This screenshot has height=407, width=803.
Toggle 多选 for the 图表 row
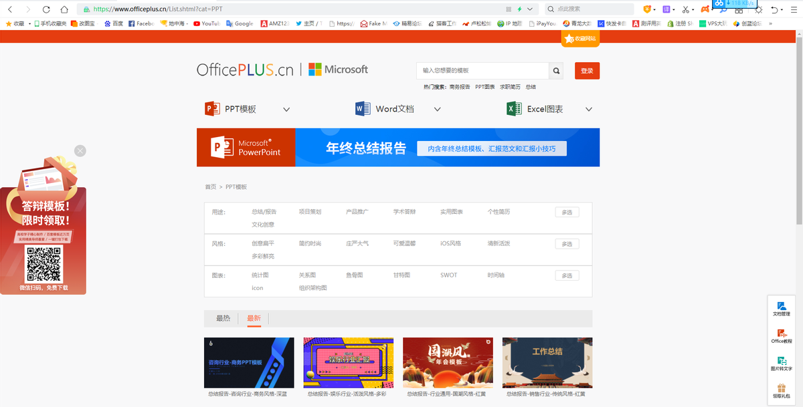tap(567, 275)
